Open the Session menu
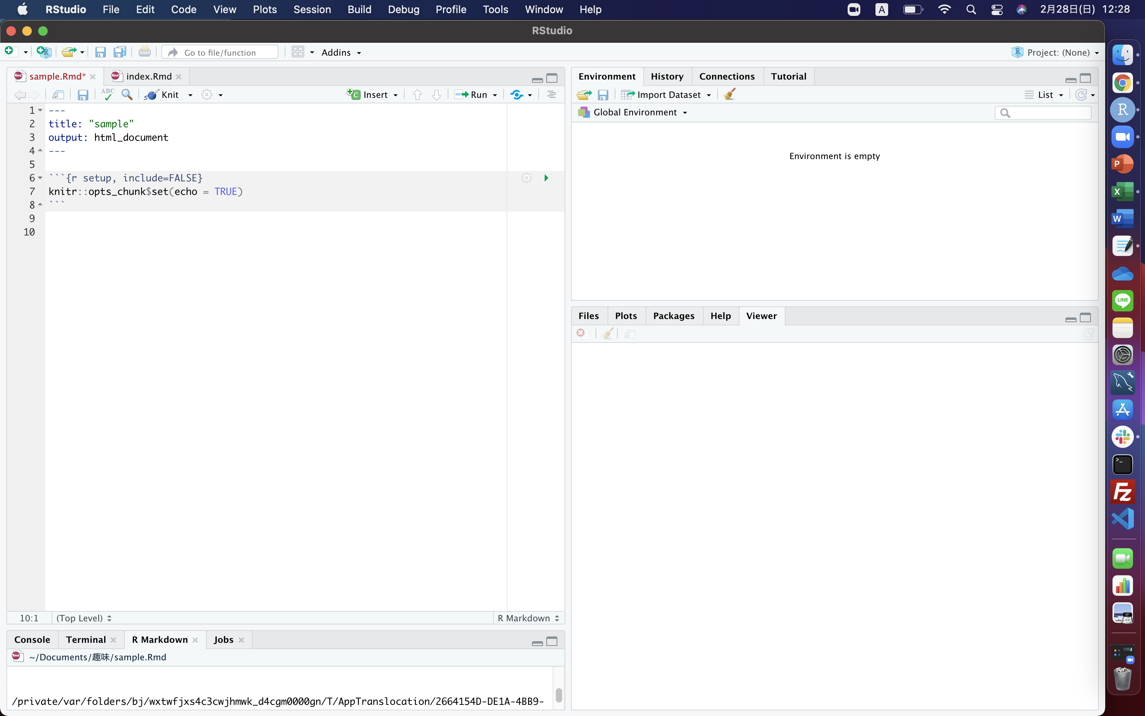The height and width of the screenshot is (716, 1145). coord(312,10)
